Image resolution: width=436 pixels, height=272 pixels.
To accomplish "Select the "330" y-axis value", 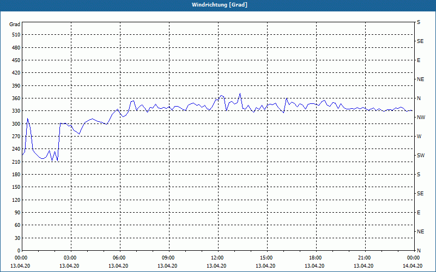I will (16, 111).
